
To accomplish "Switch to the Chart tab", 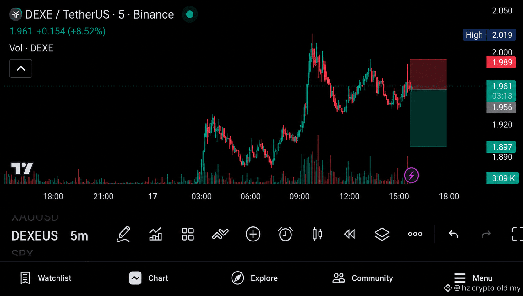I will (149, 278).
